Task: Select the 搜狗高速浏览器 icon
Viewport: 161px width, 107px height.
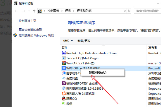Action: tap(64, 88)
